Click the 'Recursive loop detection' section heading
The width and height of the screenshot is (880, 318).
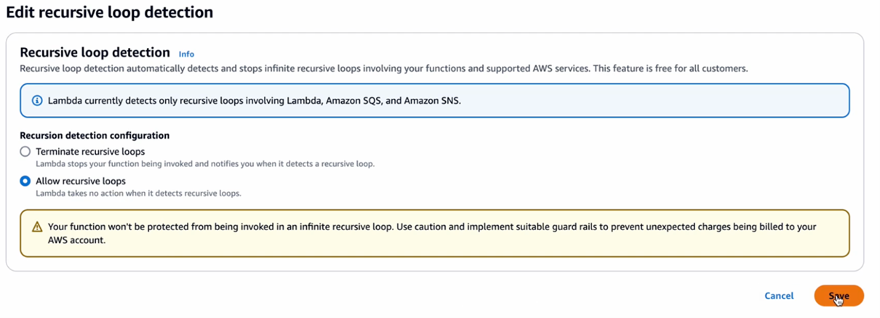95,52
